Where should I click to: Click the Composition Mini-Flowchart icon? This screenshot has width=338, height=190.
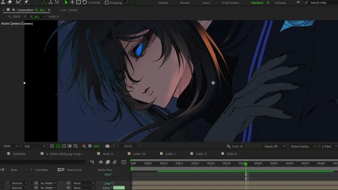point(92,162)
